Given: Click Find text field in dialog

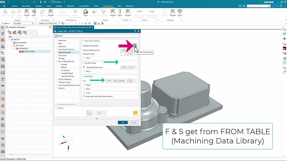Looking at the screenshot, I should point(101,36).
